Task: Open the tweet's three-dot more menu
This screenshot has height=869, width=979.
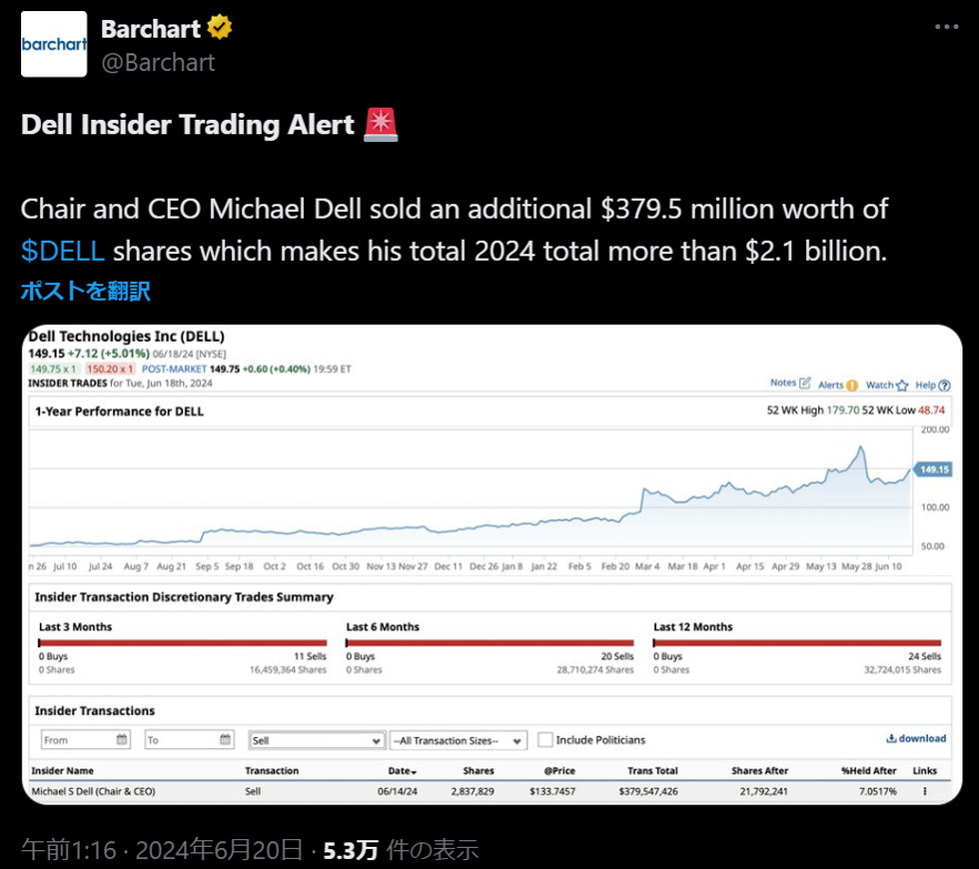Action: 946,27
